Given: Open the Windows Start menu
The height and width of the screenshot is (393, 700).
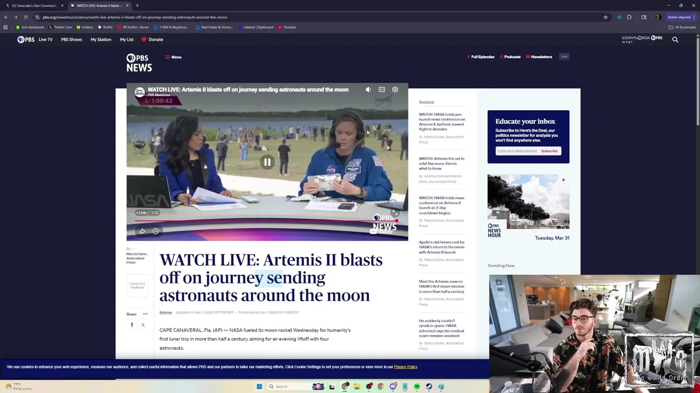Looking at the screenshot, I should pyautogui.click(x=259, y=386).
